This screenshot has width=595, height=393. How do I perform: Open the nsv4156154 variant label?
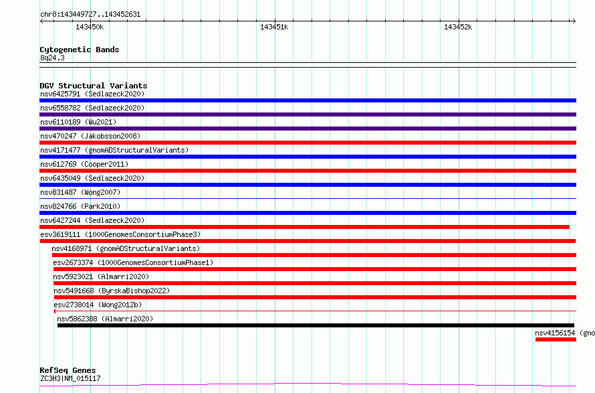[x=565, y=333]
